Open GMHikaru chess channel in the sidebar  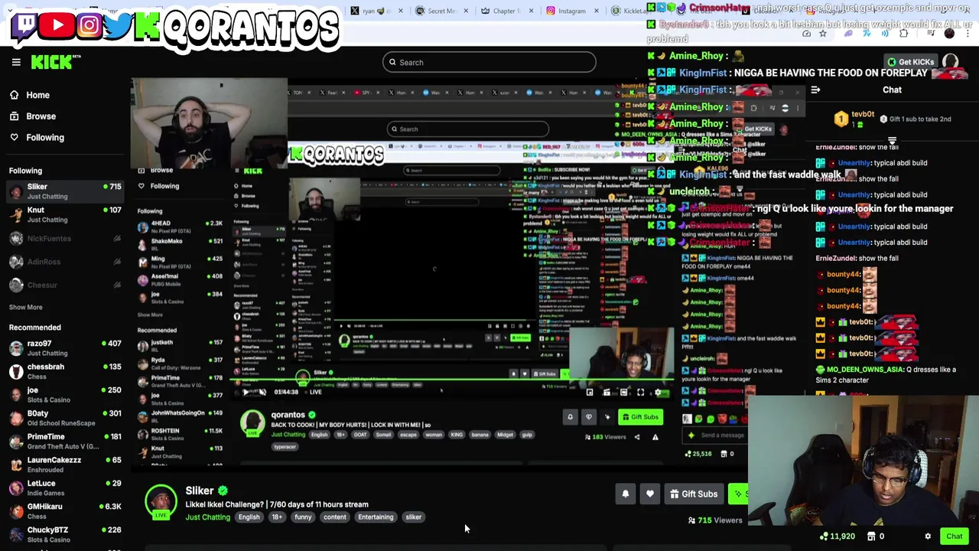pos(64,511)
